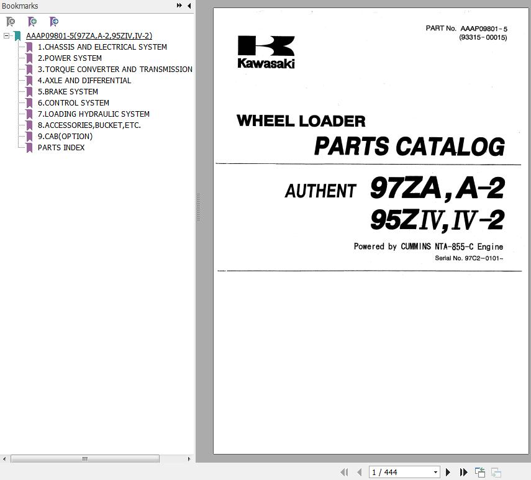Expand all bookmarks double-arrow icon
This screenshot has height=480, width=531.
click(x=179, y=6)
